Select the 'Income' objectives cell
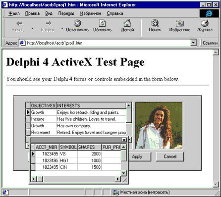The width and height of the screenshot is (221, 197). click(43, 119)
